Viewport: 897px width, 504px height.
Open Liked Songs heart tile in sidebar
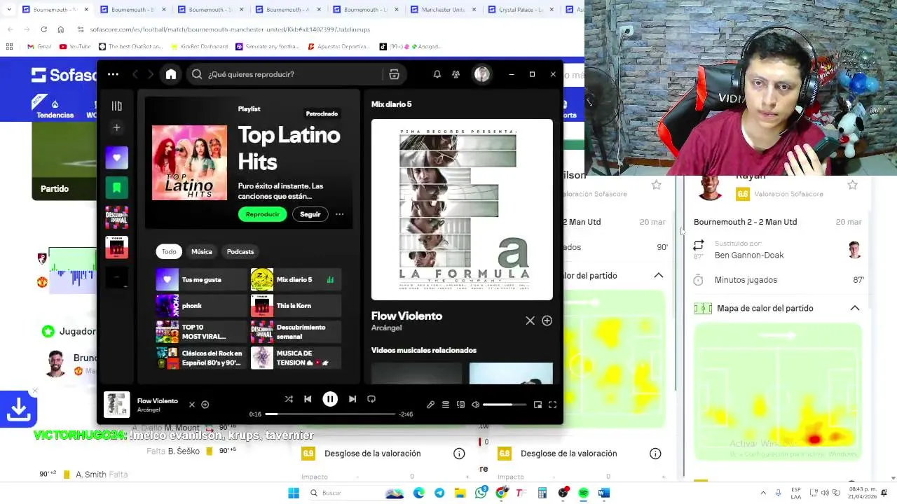tap(117, 158)
